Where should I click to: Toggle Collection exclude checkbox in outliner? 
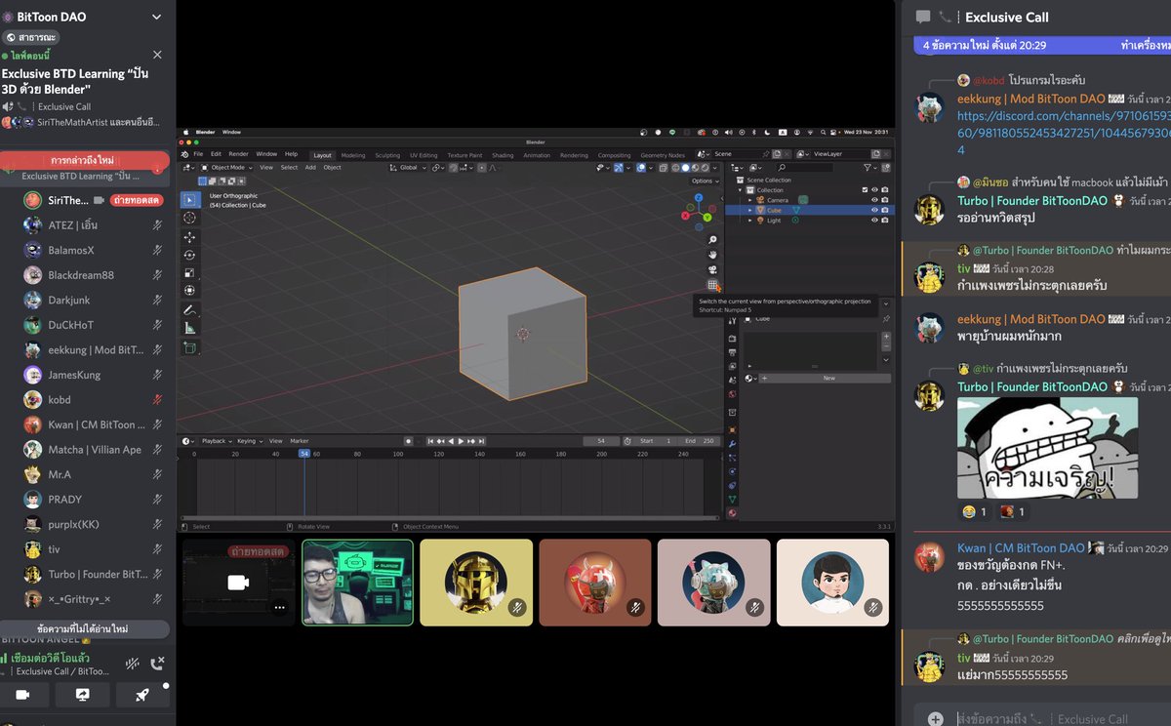[865, 189]
